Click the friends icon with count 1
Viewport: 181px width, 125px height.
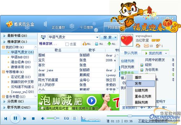point(158,46)
